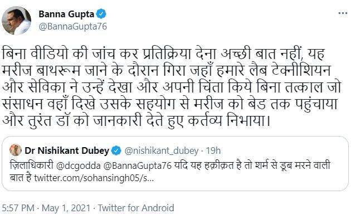
Task: Open Dr Nishikant Dubey's small avatar
Action: tap(16, 150)
